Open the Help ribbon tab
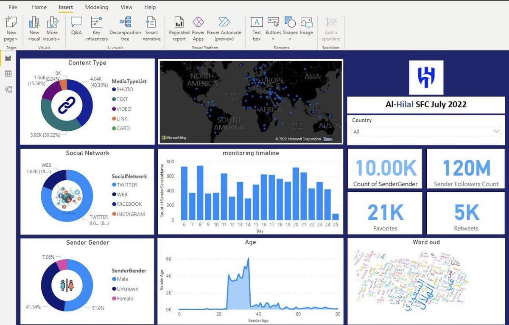Screen dimensions: 509x325 150,7
